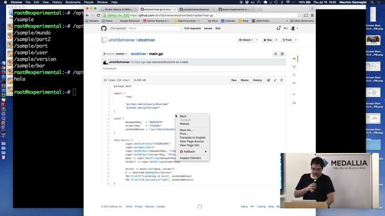385x216 pixels.
Task: Open the Watch dropdown
Action: pos(246,40)
